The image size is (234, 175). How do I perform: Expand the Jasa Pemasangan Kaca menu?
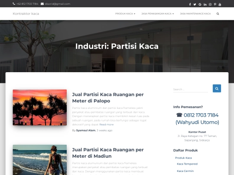point(158,14)
